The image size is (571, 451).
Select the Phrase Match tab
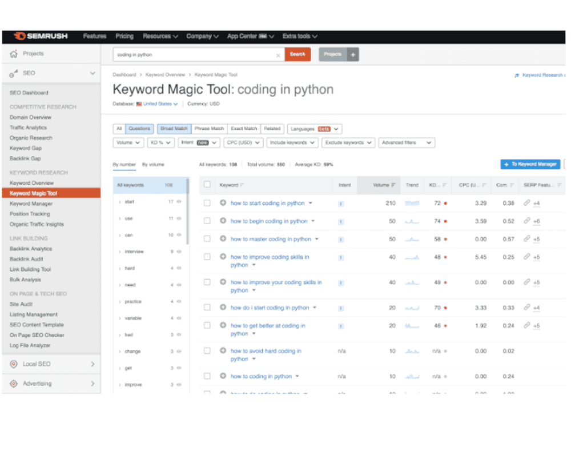(209, 129)
